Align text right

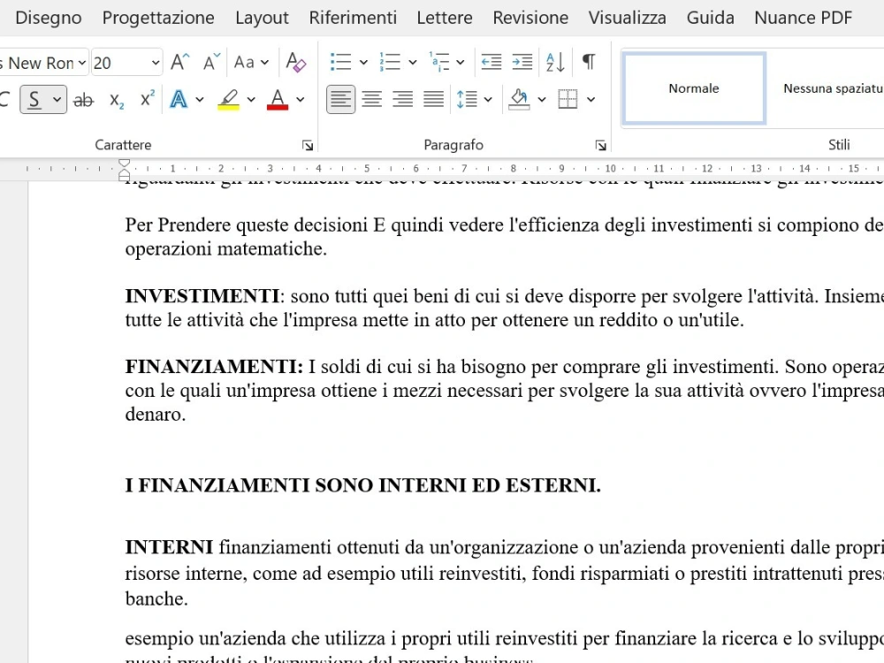(x=402, y=100)
